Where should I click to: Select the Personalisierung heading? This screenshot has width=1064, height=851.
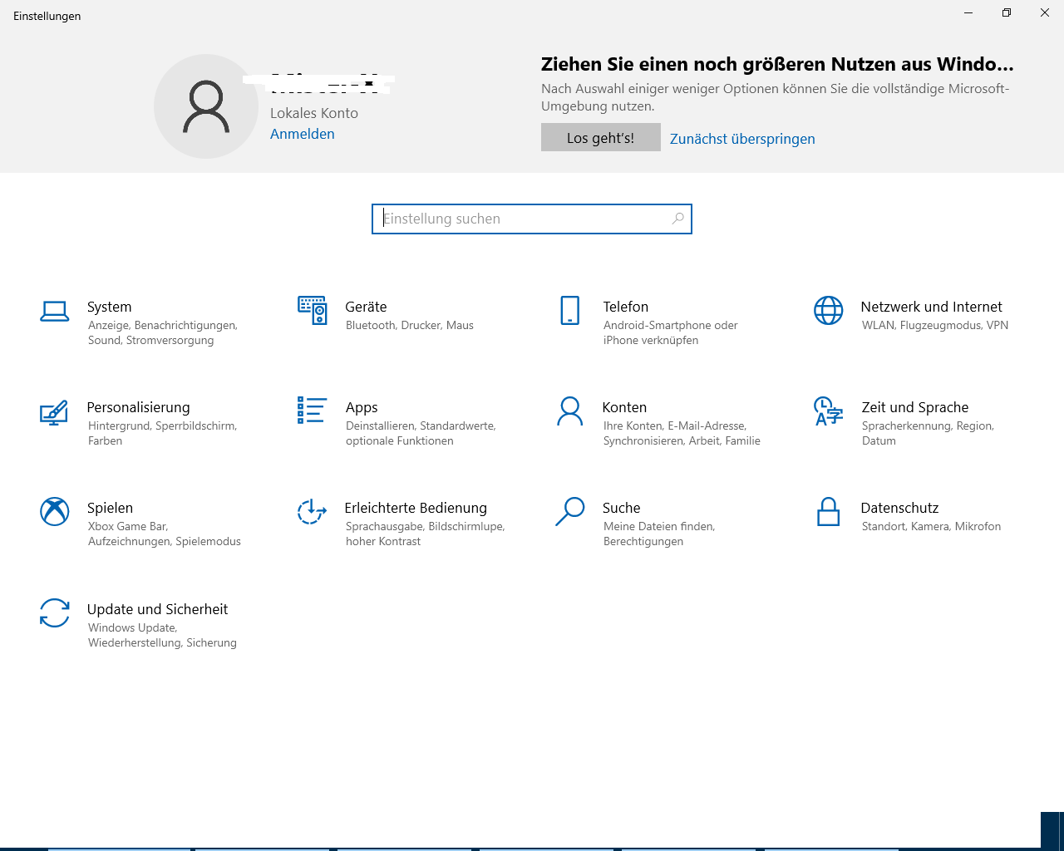coord(138,407)
